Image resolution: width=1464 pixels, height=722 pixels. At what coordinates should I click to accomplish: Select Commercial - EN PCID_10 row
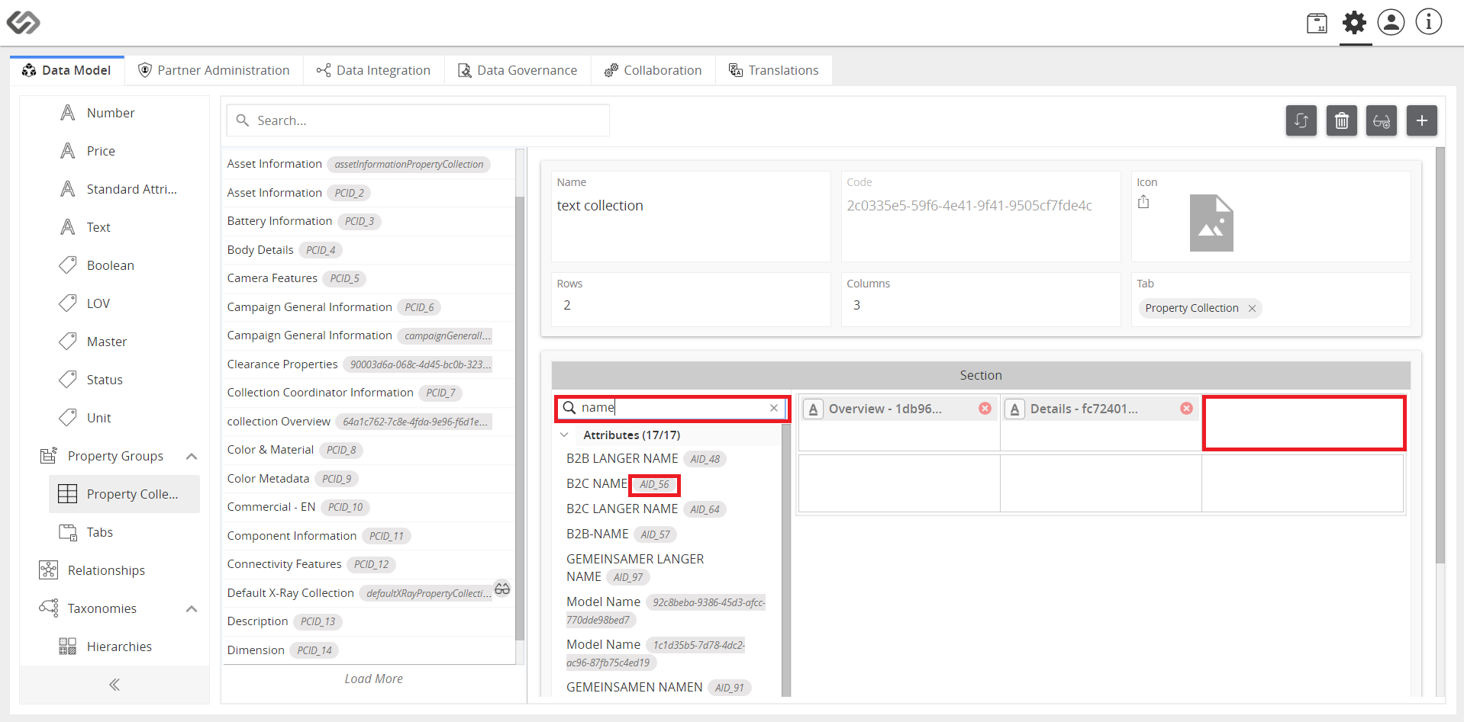coord(369,507)
